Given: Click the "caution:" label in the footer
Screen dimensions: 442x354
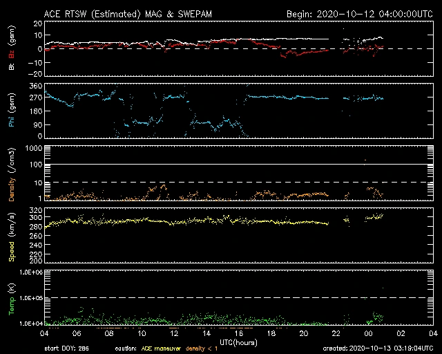Looking at the screenshot, I should pos(126,348).
